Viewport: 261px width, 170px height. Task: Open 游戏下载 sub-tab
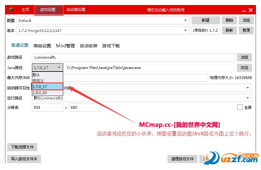pyautogui.click(x=111, y=46)
